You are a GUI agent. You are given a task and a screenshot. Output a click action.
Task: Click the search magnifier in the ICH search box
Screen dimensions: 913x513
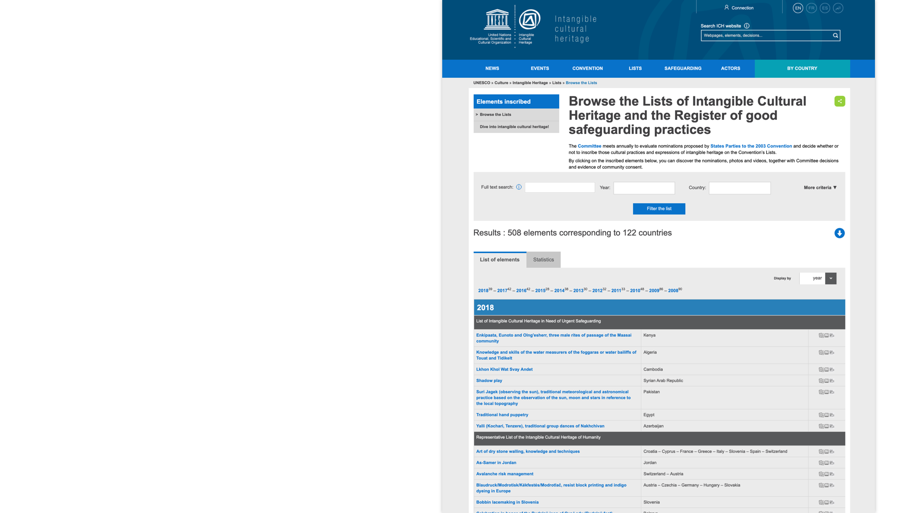[x=835, y=36]
